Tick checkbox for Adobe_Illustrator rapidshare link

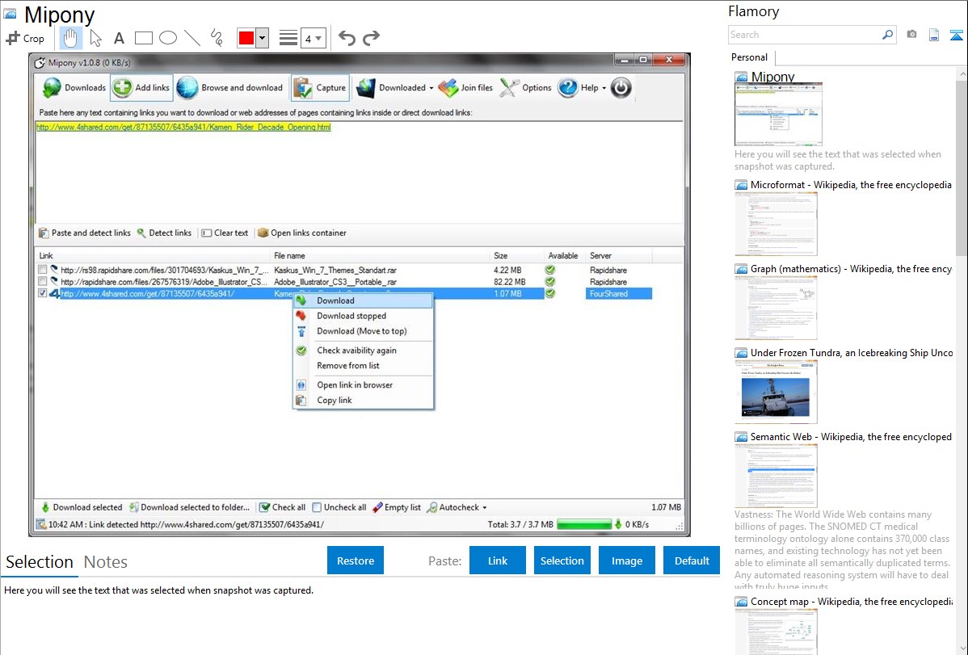pyautogui.click(x=43, y=282)
